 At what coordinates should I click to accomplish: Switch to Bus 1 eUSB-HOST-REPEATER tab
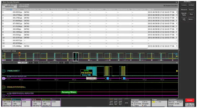point(9,6)
